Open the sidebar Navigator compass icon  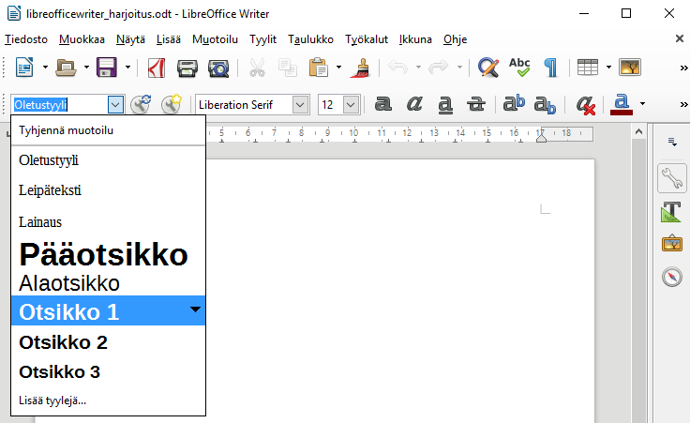point(671,277)
